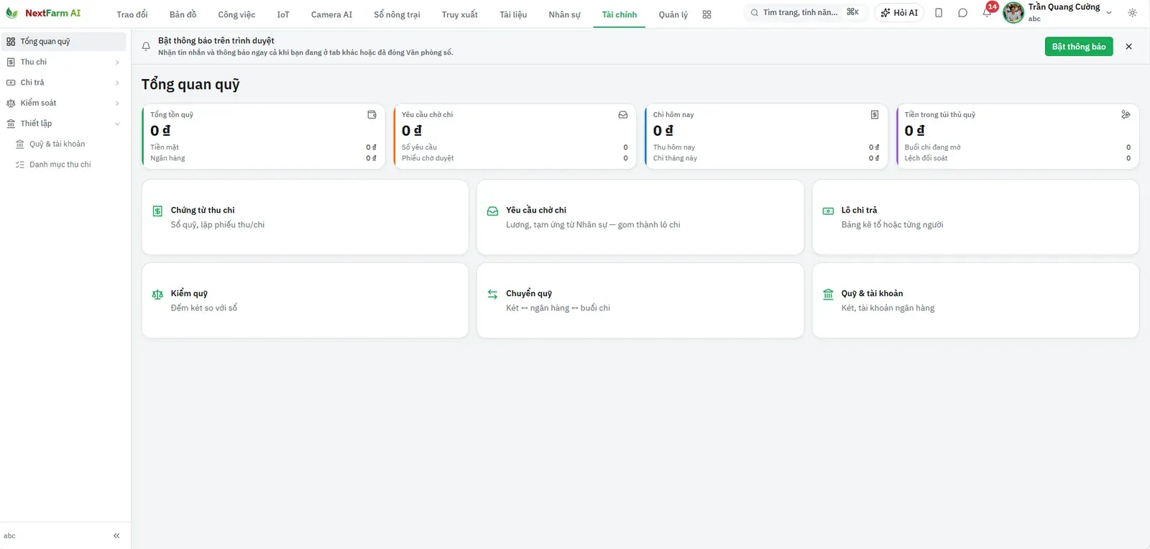The height and width of the screenshot is (549, 1150).
Task: Select the Quản lý menu item
Action: (x=673, y=14)
